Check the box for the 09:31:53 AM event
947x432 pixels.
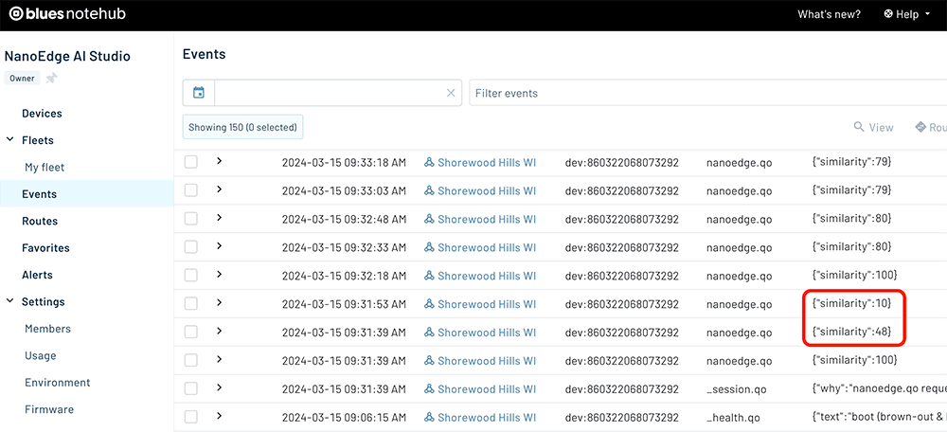tap(191, 303)
